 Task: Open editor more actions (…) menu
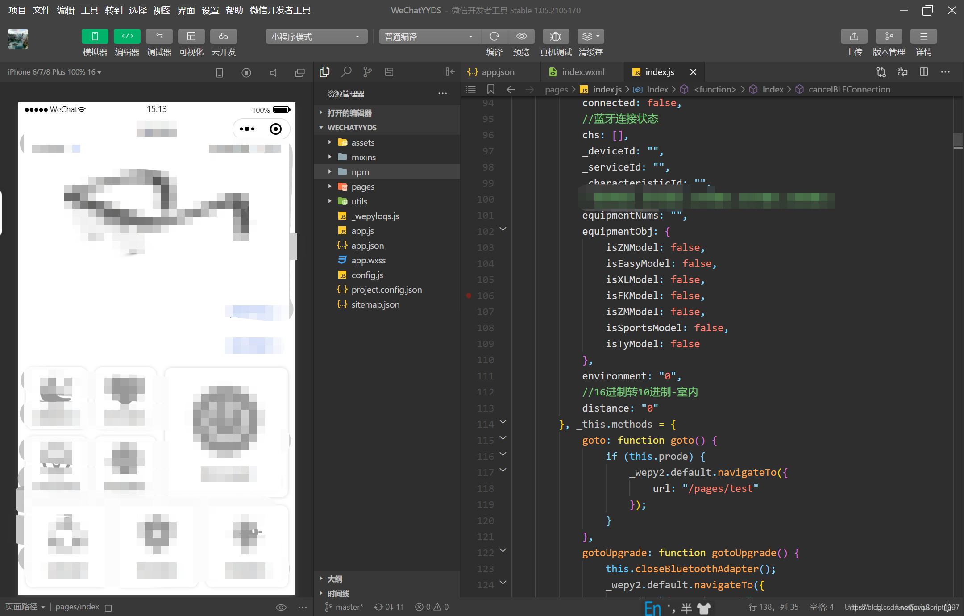(x=945, y=72)
